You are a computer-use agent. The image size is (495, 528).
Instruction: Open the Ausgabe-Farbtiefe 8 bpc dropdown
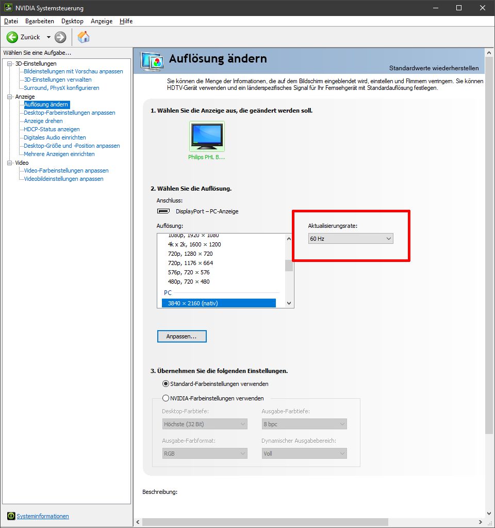point(304,424)
